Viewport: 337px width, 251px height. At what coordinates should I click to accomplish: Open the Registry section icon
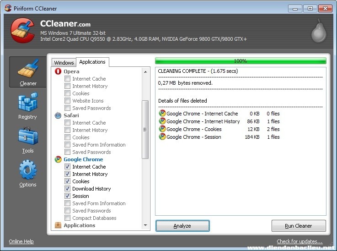point(27,102)
